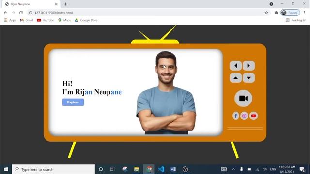The width and height of the screenshot is (310, 174).
Task: Switch to Chrome on the taskbar
Action: pyautogui.click(x=149, y=169)
